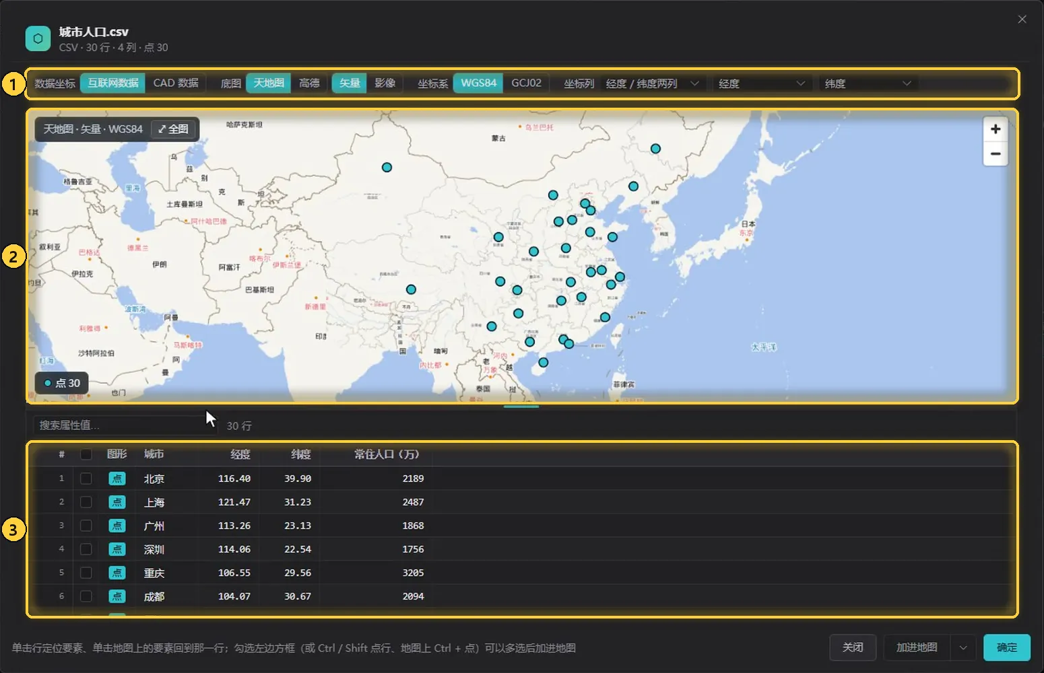Screen dimensions: 1044x673
Task: Expand the 加进地图 dropdown arrow
Action: pyautogui.click(x=963, y=647)
